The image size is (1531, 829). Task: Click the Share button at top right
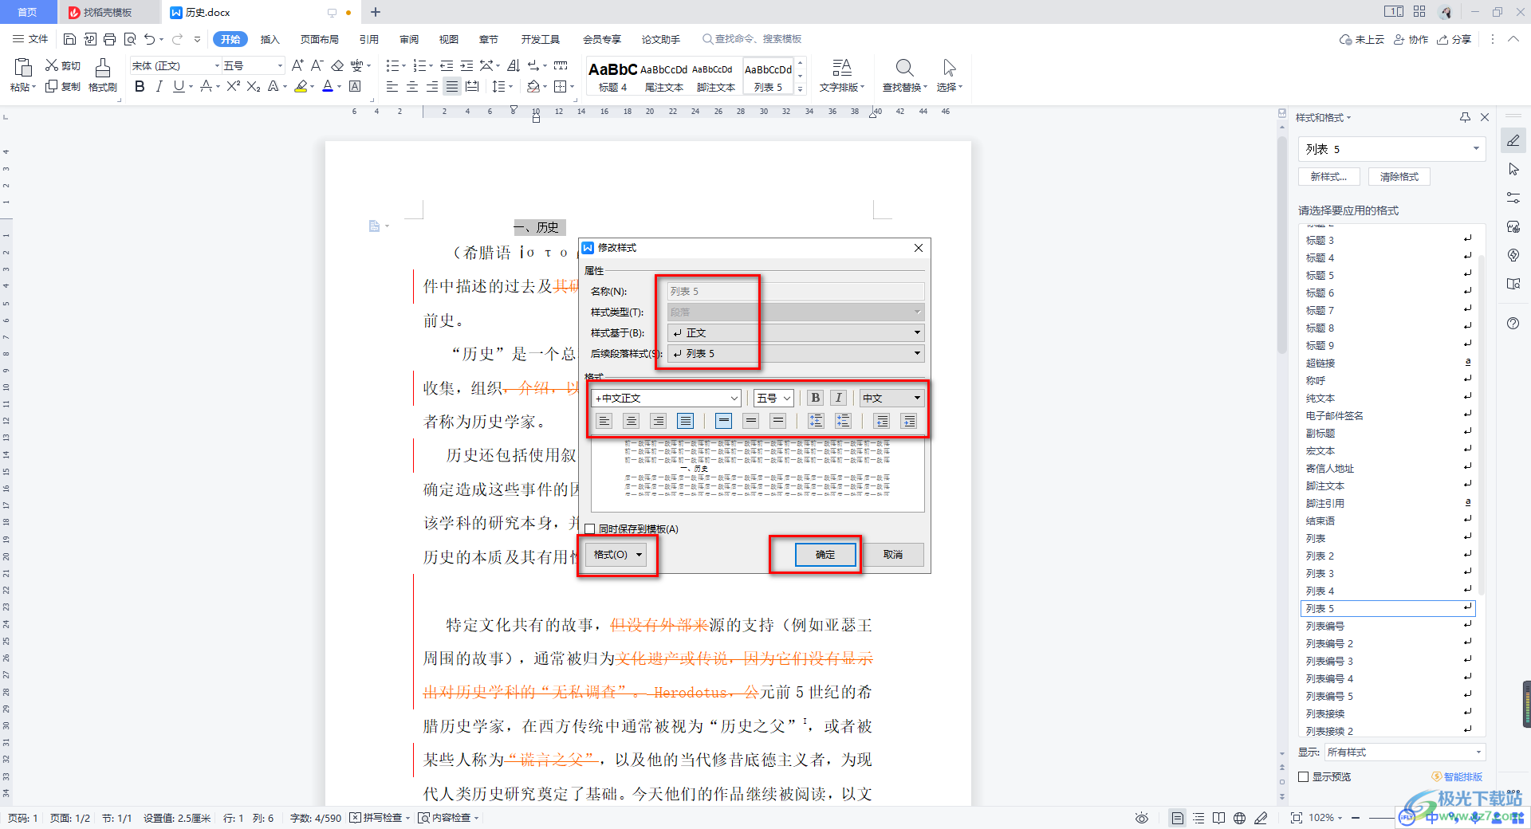[1454, 39]
